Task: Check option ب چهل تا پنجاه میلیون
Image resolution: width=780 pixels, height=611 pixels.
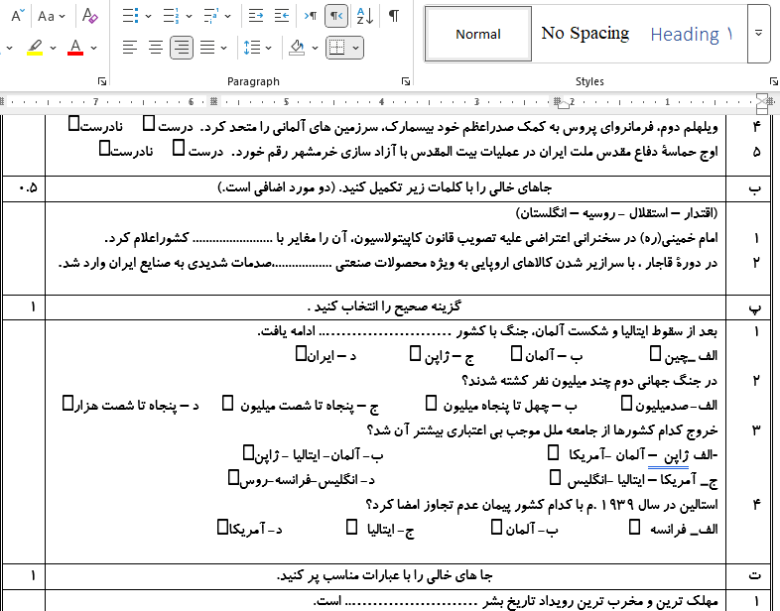Action: [432, 403]
